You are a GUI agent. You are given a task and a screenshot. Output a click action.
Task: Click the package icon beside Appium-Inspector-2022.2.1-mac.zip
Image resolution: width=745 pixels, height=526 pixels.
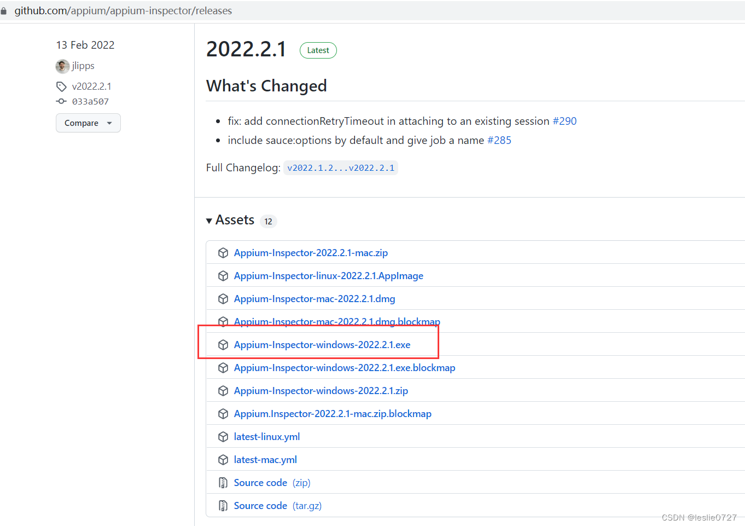(x=223, y=252)
